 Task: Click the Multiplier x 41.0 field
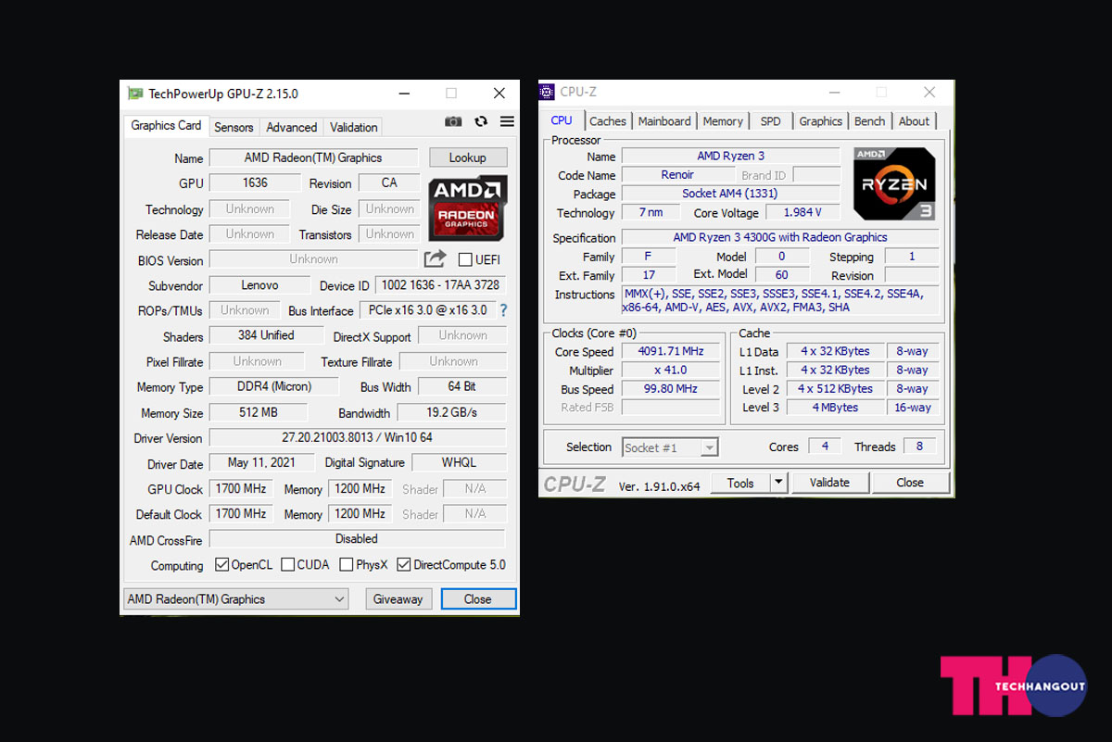671,370
